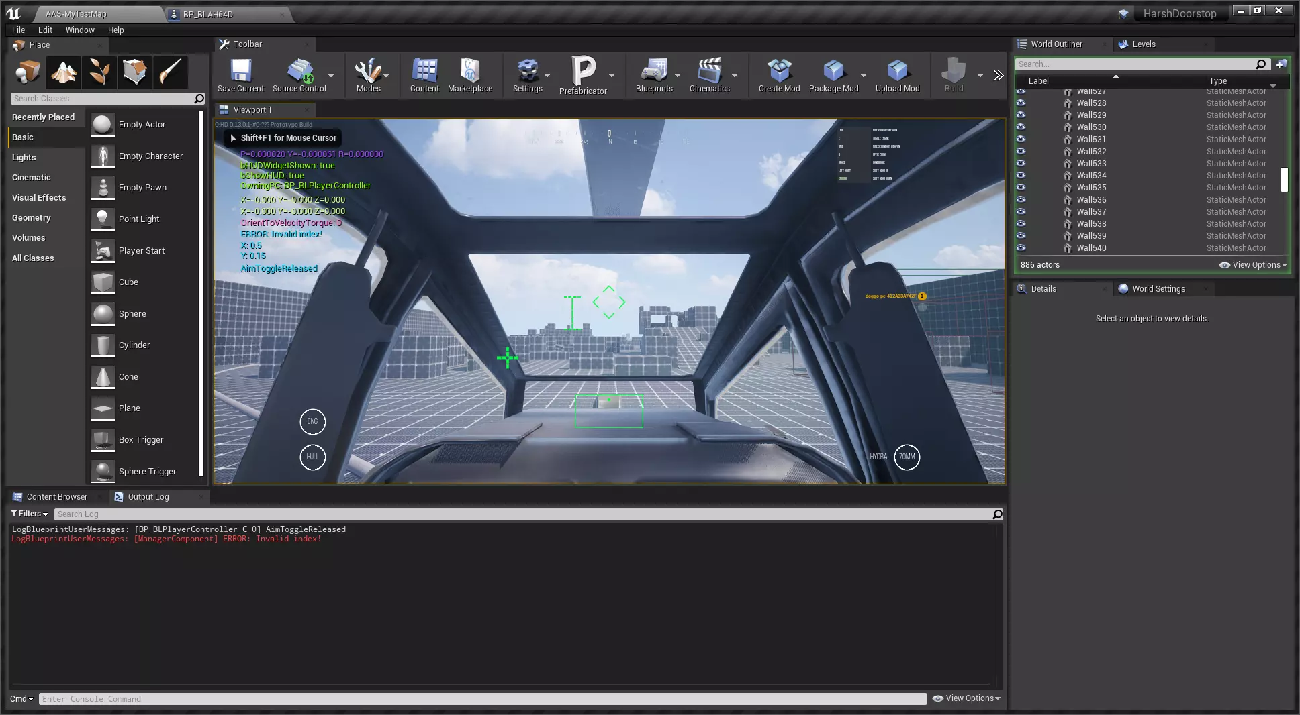The height and width of the screenshot is (715, 1300).
Task: Click the Search Classes input field
Action: pyautogui.click(x=102, y=99)
